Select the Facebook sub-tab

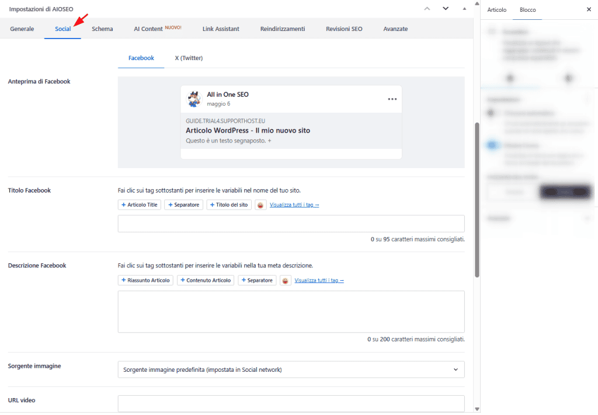(x=141, y=58)
